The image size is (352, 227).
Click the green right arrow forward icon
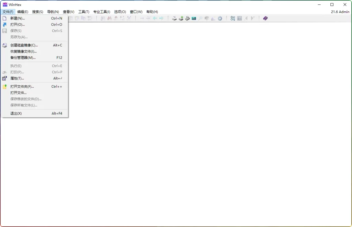(161, 19)
